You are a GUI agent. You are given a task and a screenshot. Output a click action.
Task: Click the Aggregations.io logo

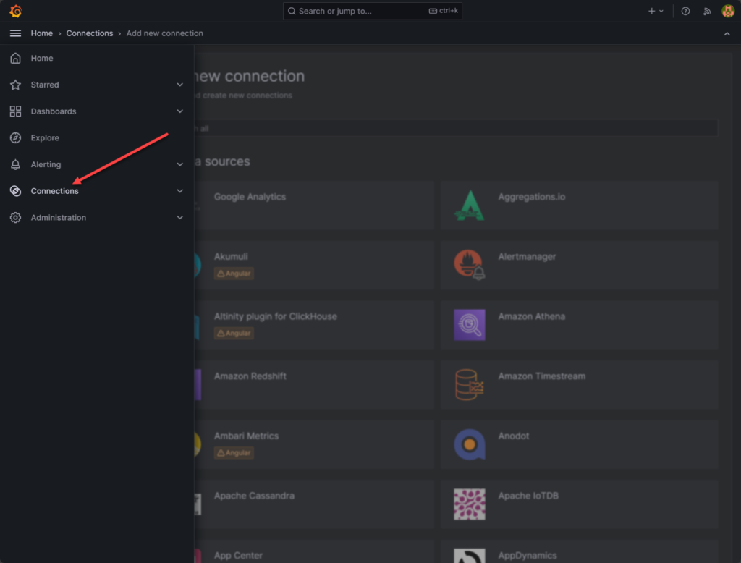tap(469, 206)
